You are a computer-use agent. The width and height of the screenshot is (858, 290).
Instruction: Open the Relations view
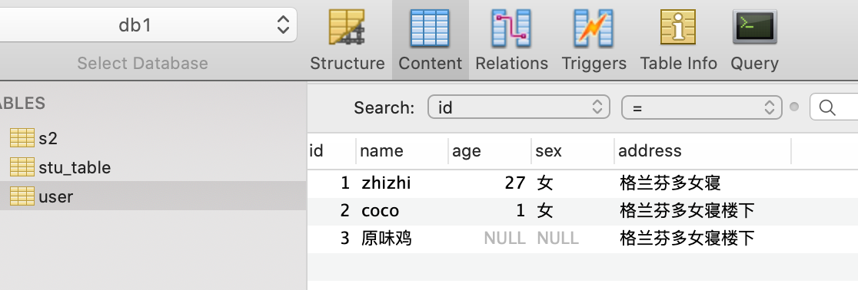pos(511,40)
